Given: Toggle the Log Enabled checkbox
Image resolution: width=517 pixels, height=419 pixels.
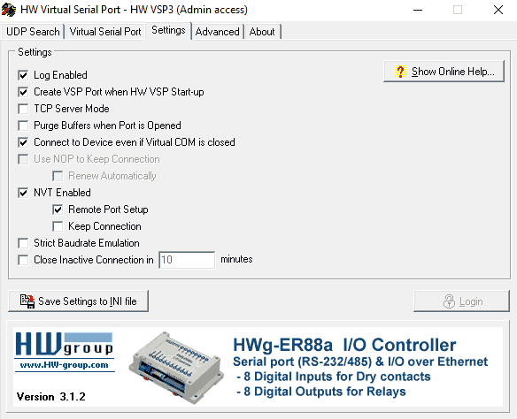Looking at the screenshot, I should click(23, 75).
